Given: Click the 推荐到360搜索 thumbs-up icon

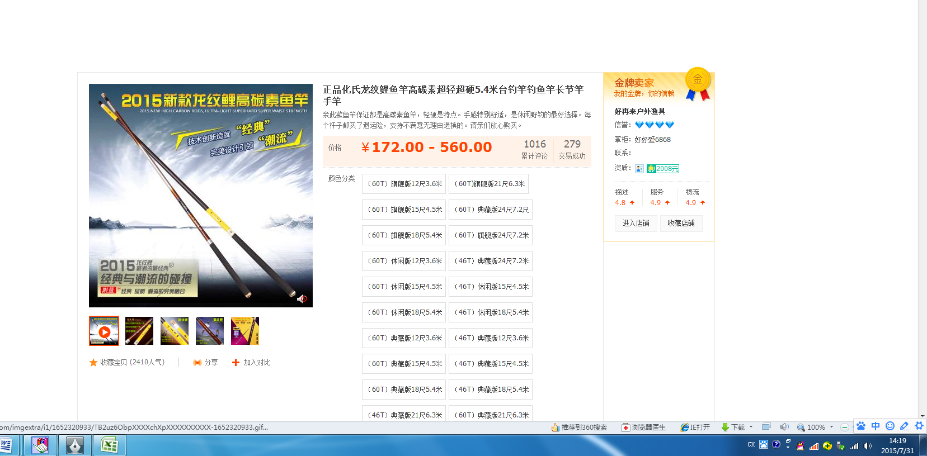Looking at the screenshot, I should pos(555,427).
